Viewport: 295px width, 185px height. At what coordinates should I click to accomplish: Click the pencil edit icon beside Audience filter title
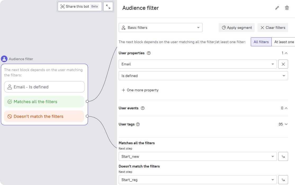tap(277, 8)
